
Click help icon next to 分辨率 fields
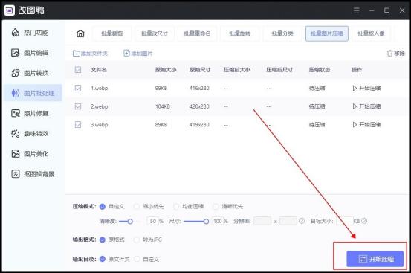coord(302,221)
